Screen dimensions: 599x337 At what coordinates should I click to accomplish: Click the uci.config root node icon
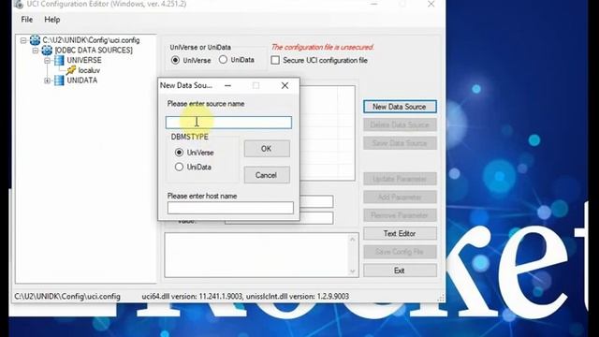[x=35, y=39]
